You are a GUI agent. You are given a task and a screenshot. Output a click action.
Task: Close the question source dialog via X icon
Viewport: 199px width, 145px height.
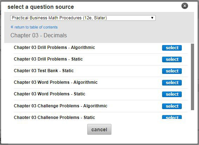[185, 6]
